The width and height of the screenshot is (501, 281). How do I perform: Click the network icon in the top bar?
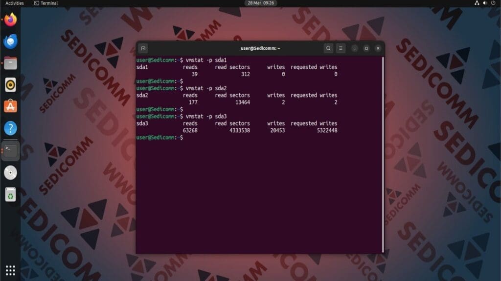click(477, 3)
